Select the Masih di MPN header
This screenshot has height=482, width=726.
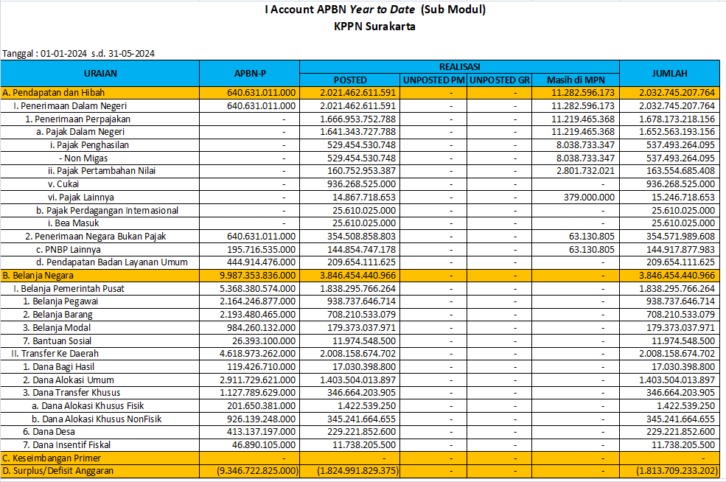click(576, 80)
